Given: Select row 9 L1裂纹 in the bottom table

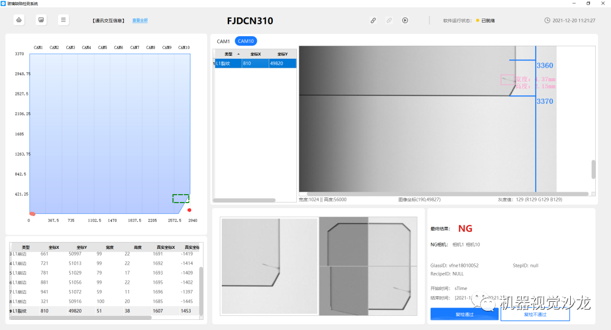Looking at the screenshot, I should [104, 311].
